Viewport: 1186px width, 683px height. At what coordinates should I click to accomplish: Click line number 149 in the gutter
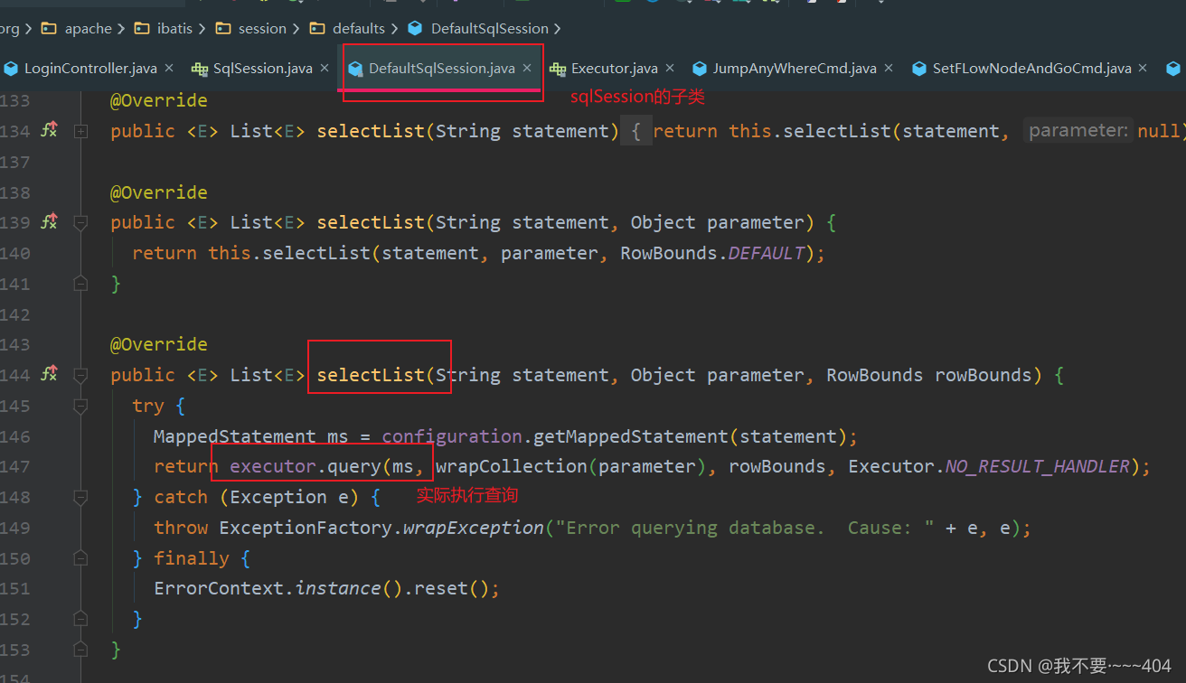[x=14, y=528]
